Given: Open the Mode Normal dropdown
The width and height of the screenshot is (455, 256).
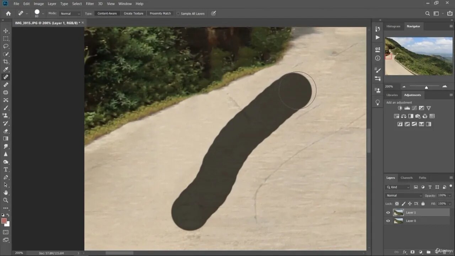Looking at the screenshot, I should (x=70, y=14).
